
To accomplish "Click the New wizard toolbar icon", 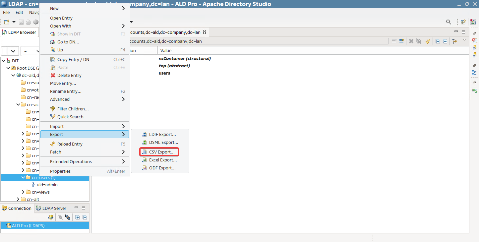I will tap(7, 22).
